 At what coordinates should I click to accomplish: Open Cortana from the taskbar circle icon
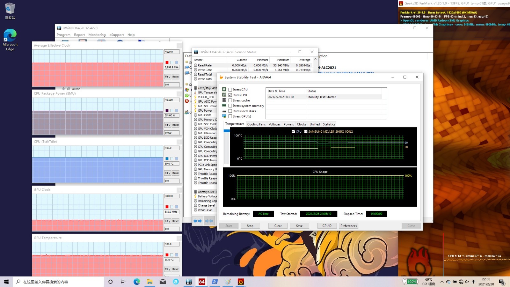(111, 282)
